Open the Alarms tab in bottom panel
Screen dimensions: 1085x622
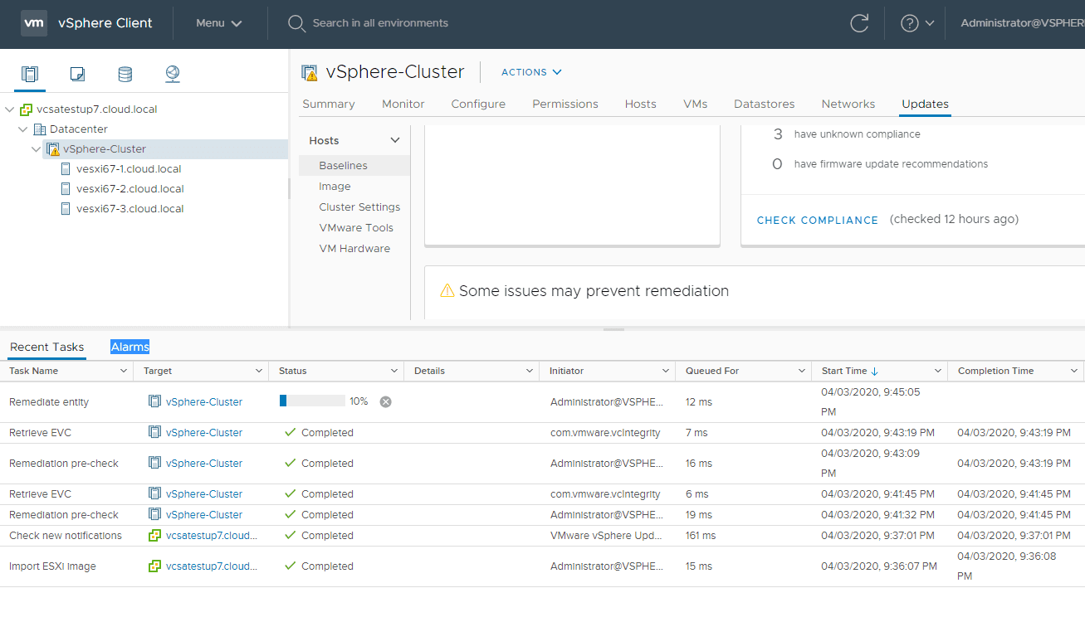[x=130, y=347]
